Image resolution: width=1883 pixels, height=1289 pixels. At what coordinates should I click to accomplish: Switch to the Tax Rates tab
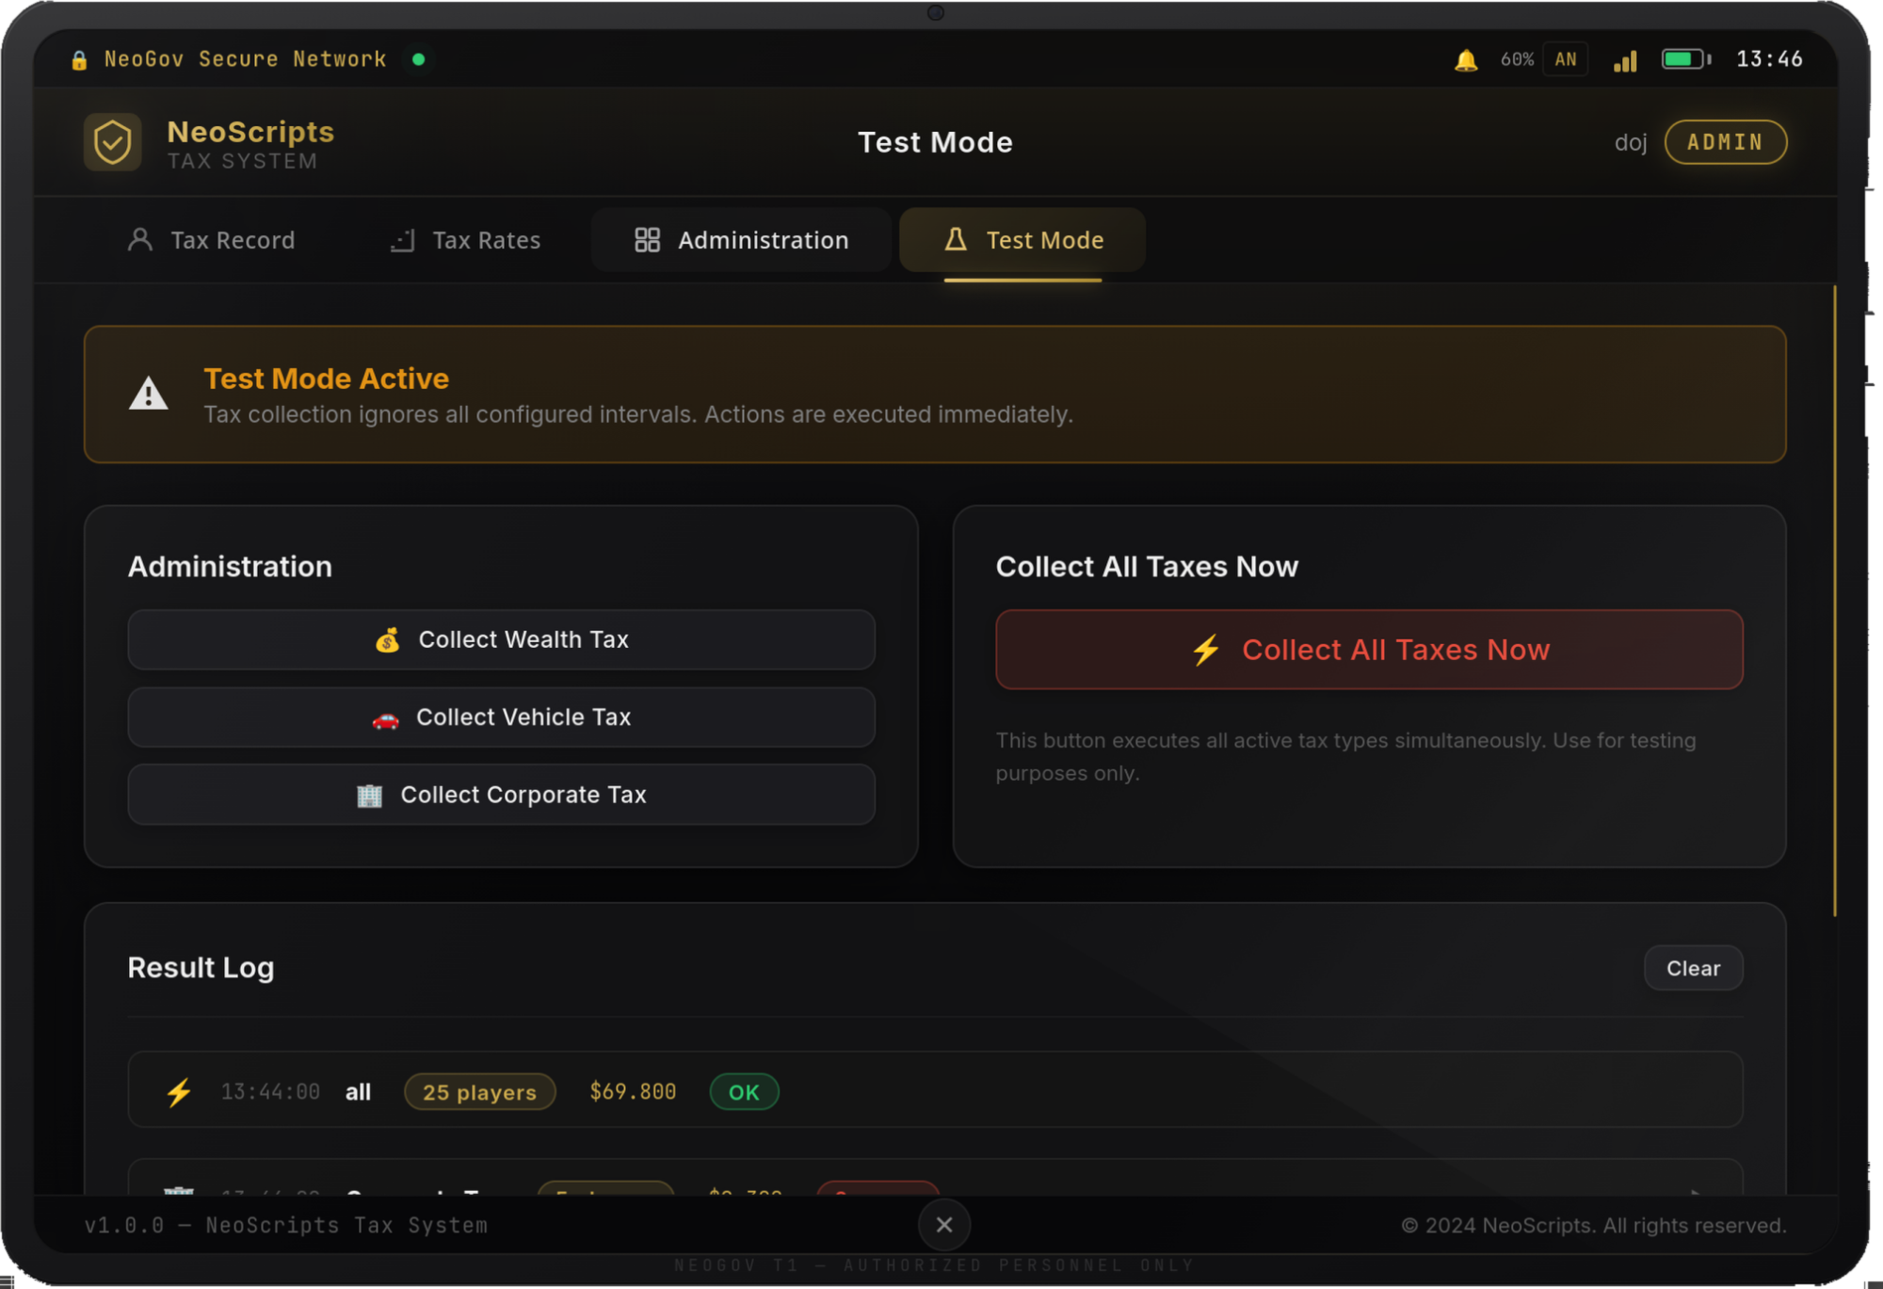(466, 240)
